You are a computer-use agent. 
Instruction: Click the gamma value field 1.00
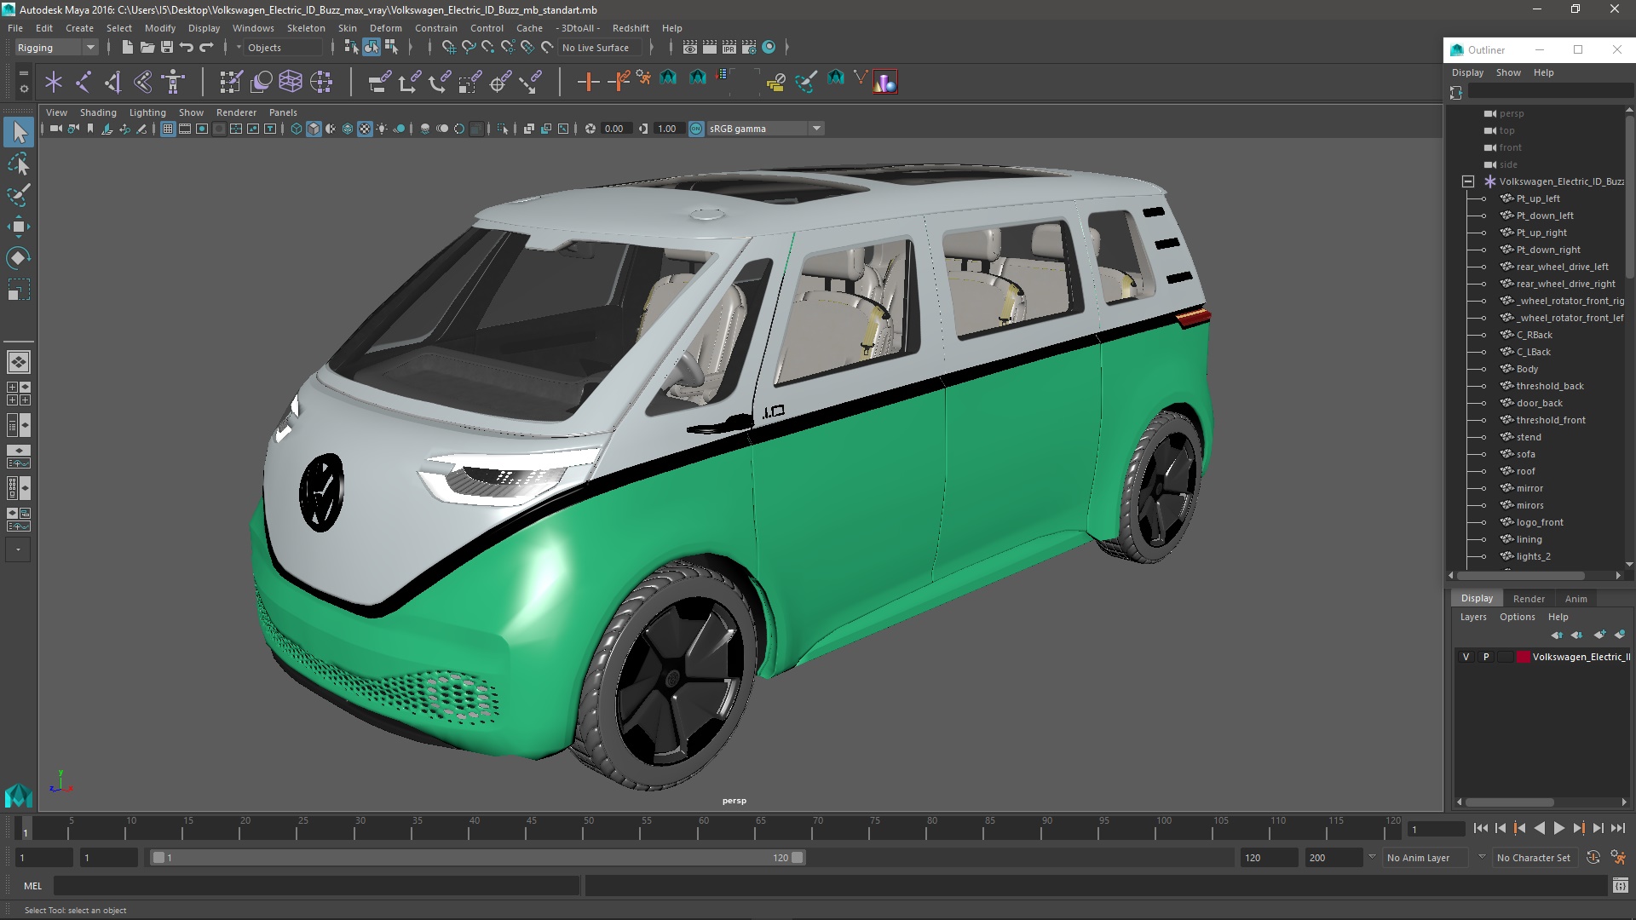(x=668, y=129)
